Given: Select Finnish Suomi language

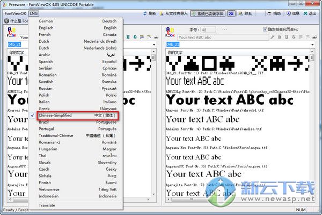Looking at the screenshot, I should tap(76, 183).
